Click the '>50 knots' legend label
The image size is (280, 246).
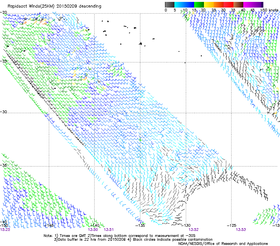coord(269,10)
